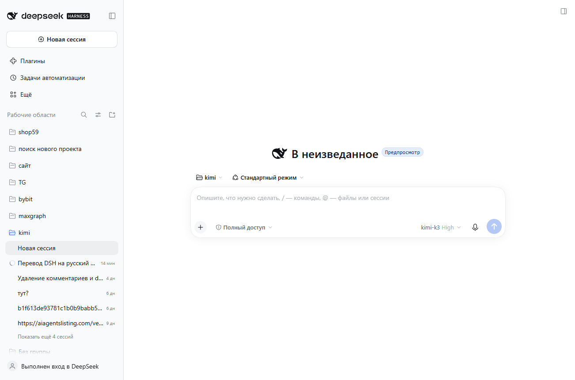Click the folder icon of the shop59 workspace
This screenshot has width=575, height=380.
click(x=12, y=132)
